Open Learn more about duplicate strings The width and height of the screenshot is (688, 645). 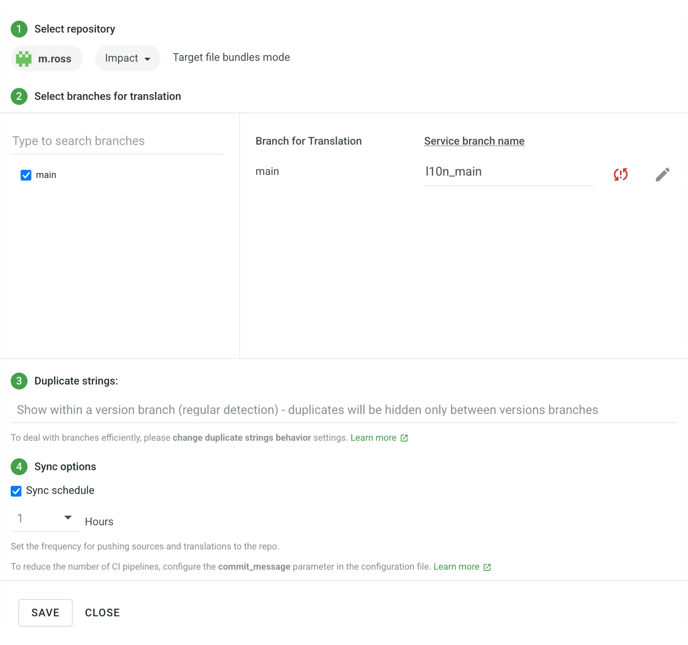point(374,438)
